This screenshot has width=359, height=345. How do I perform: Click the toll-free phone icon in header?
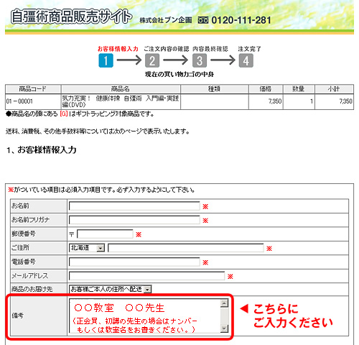tap(203, 20)
